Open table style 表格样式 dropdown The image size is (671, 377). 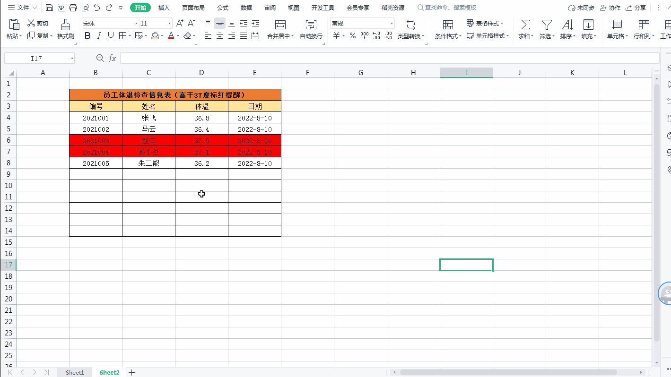[485, 23]
